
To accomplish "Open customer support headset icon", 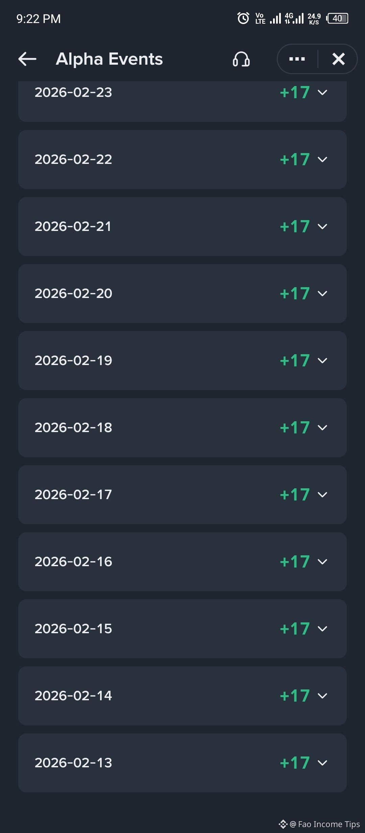I will pyautogui.click(x=241, y=59).
